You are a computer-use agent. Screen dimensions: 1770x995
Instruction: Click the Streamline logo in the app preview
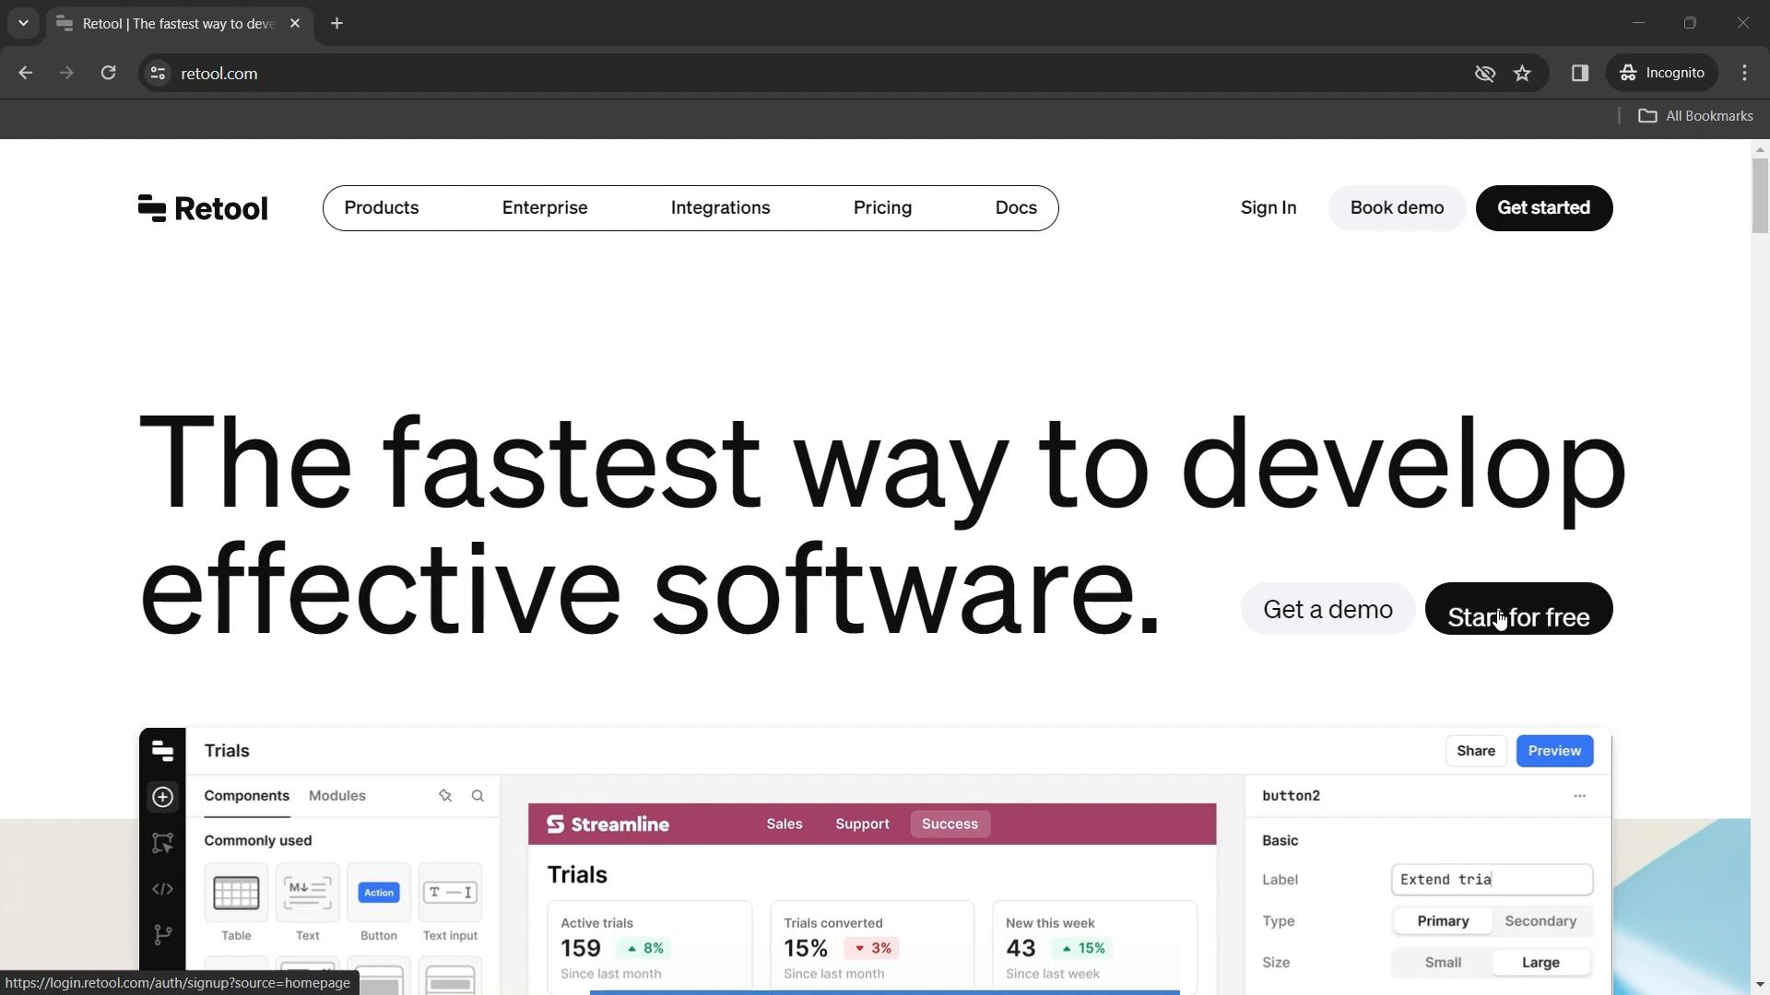(608, 825)
